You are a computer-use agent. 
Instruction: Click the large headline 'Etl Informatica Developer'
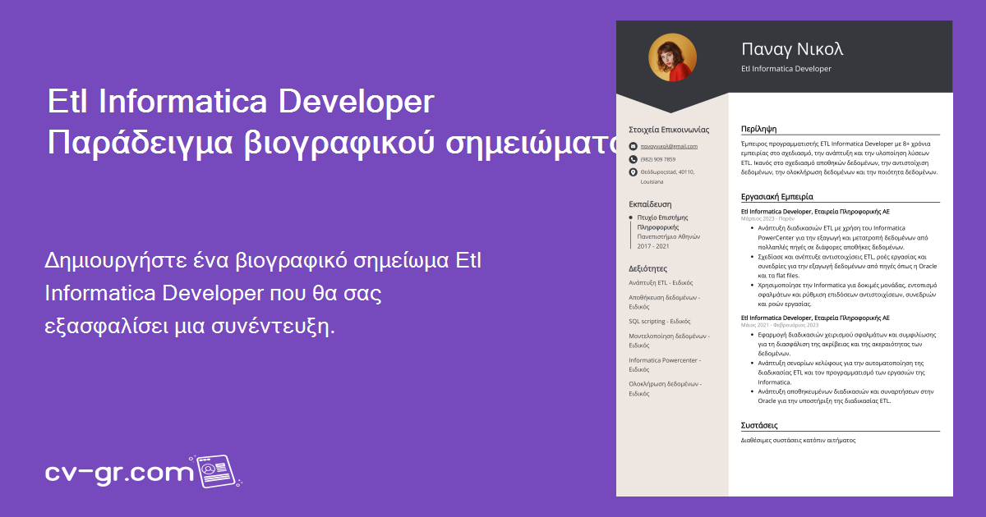click(240, 103)
